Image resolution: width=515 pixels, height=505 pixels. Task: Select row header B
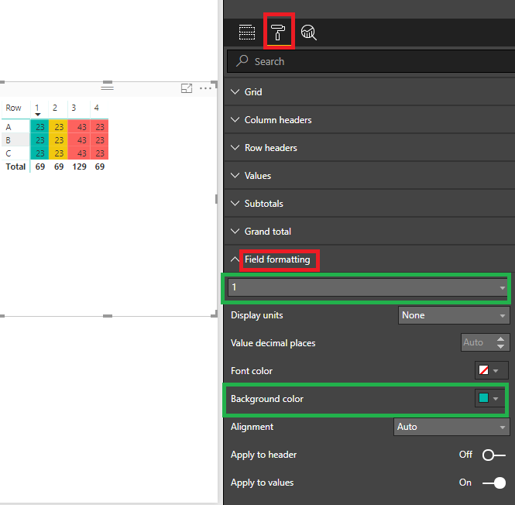coord(9,140)
